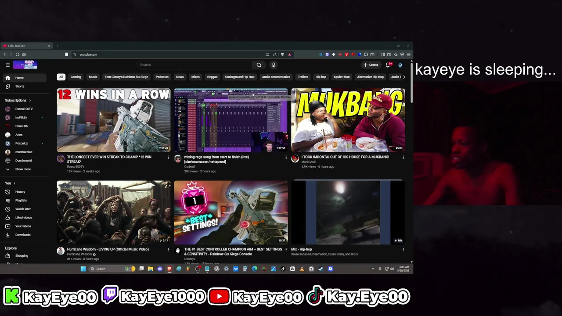The image size is (562, 316).
Task: Reload the page with the refresh icon
Action: 18,54
